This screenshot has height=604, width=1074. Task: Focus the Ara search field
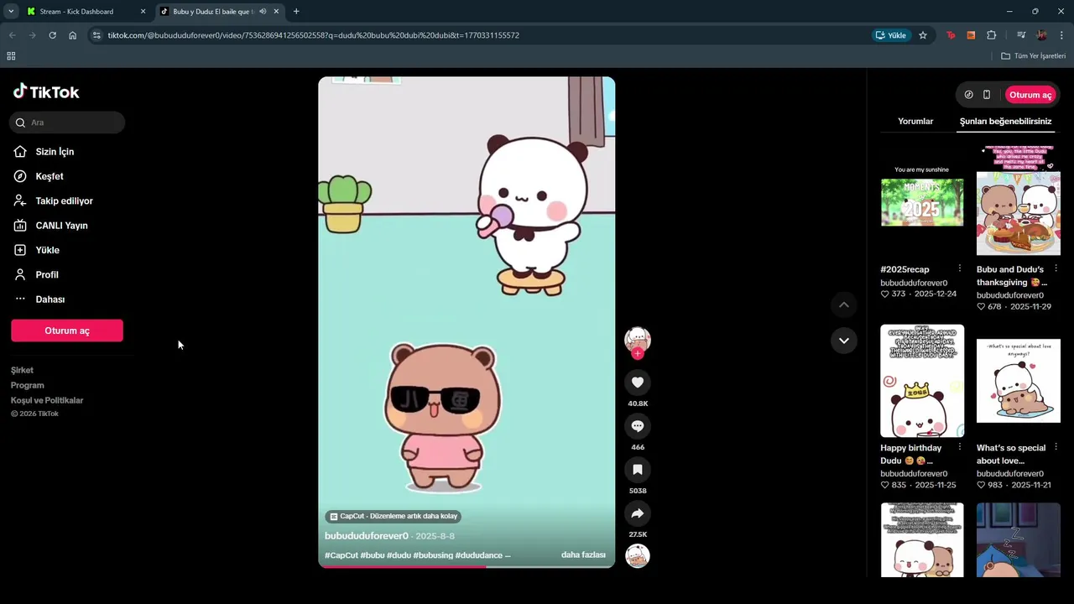coord(67,122)
